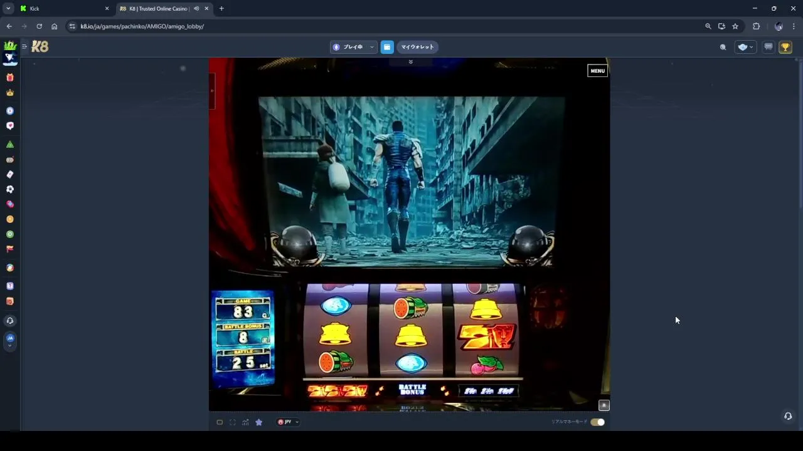
Task: Click the middle slot reel
Action: point(411,330)
